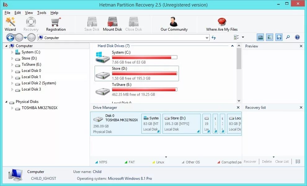Expand Local Disk 2 (System) node
The image size is (307, 186).
[x=12, y=83]
